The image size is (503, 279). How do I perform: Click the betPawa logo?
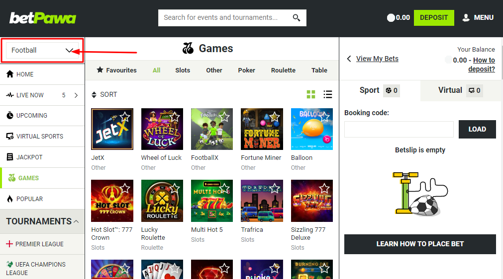[x=43, y=18]
